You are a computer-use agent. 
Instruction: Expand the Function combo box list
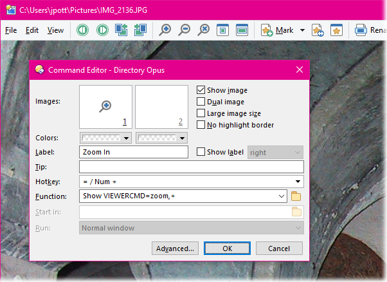[x=282, y=196]
